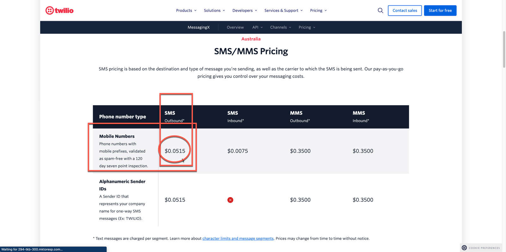506x252 pixels.
Task: Click the Contact sales button
Action: (405, 10)
